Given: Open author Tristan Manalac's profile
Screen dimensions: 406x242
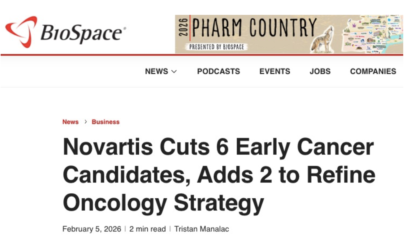Looking at the screenshot, I should pyautogui.click(x=201, y=229).
